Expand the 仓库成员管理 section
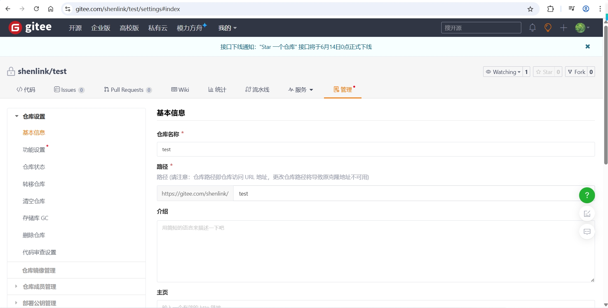This screenshot has height=308, width=608. [x=39, y=286]
